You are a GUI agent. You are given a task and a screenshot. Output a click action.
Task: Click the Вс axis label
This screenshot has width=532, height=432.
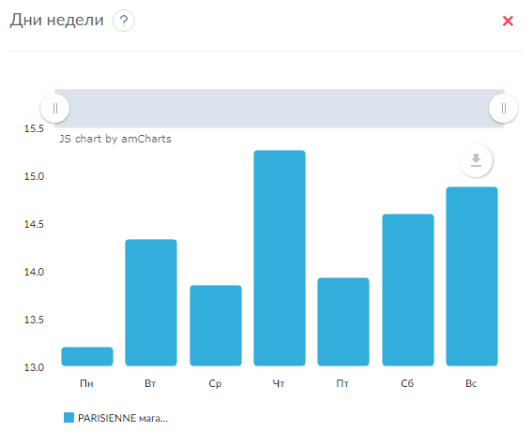471,383
